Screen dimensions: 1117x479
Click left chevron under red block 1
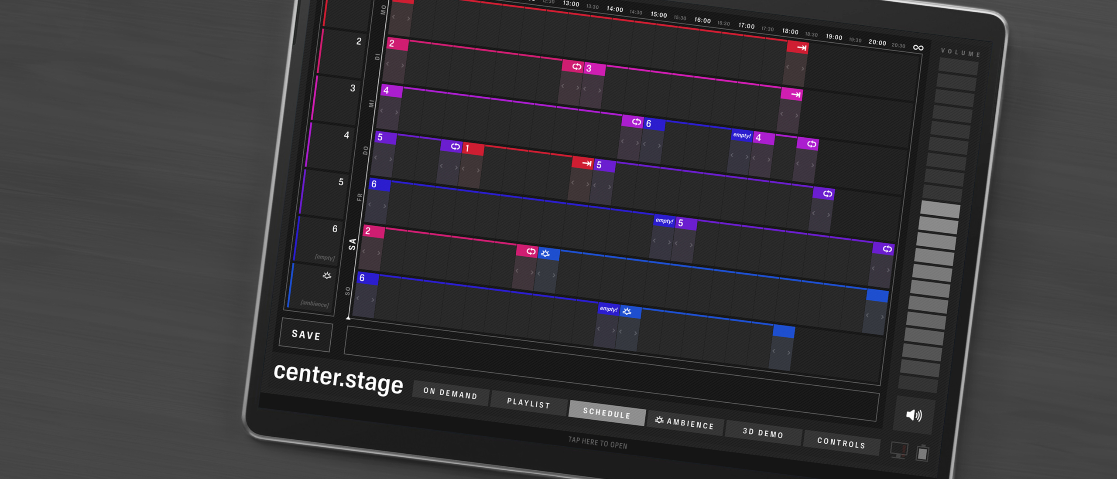[x=463, y=168]
